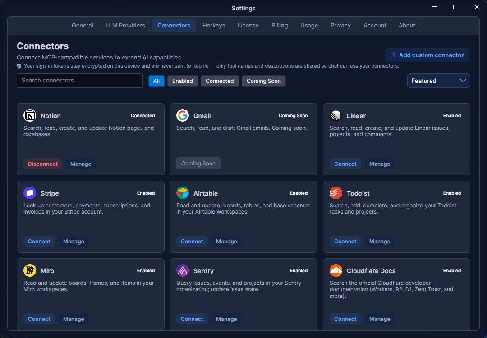Select the All filter
Viewport: 487px width, 338px height.
pyautogui.click(x=156, y=81)
